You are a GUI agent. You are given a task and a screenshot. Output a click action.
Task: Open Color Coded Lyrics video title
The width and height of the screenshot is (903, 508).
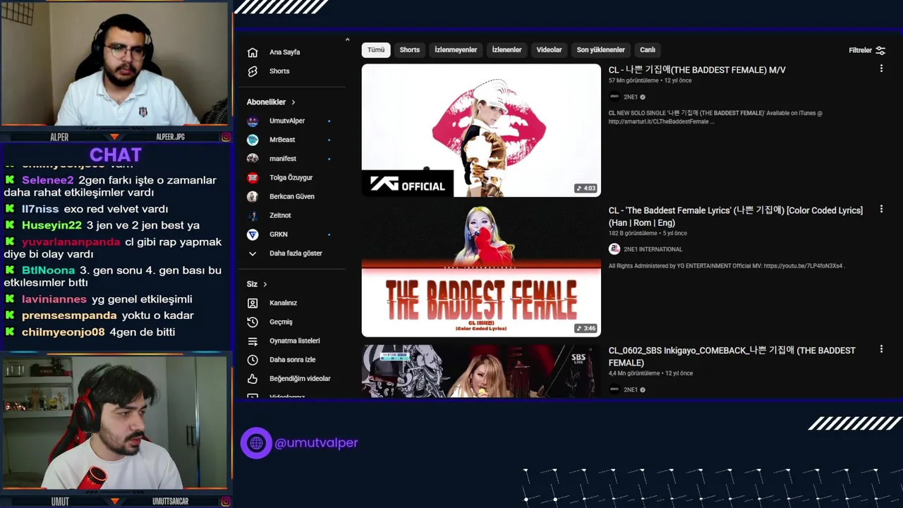[x=736, y=217]
